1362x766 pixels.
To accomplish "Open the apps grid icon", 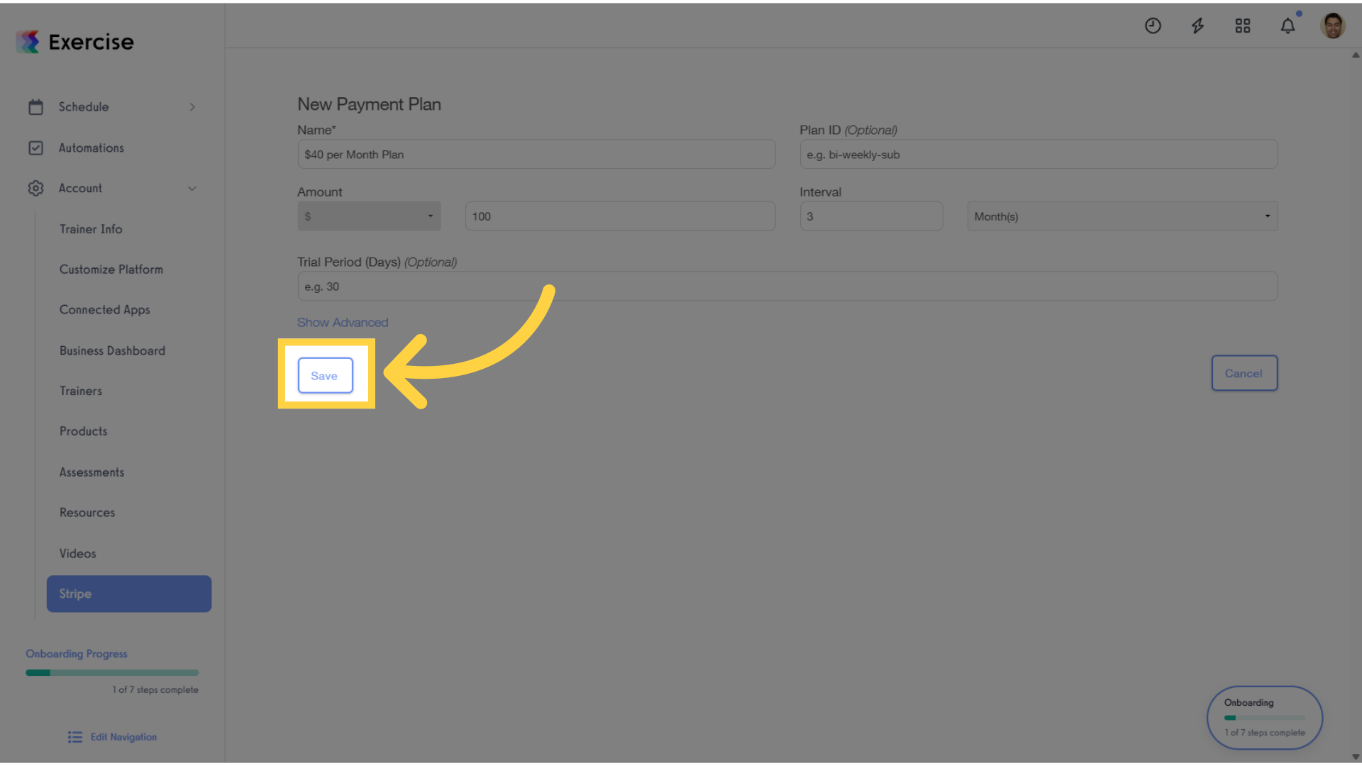I will point(1242,26).
